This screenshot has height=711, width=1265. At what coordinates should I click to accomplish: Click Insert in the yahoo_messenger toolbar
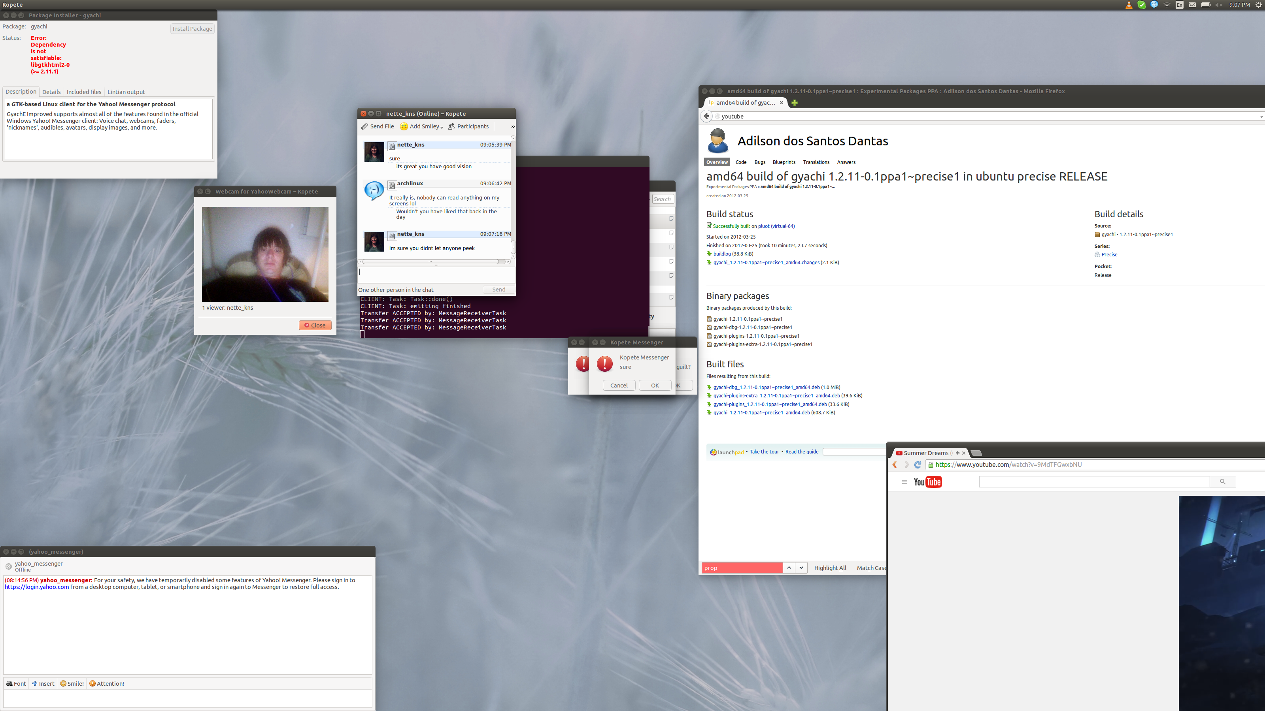pyautogui.click(x=43, y=683)
